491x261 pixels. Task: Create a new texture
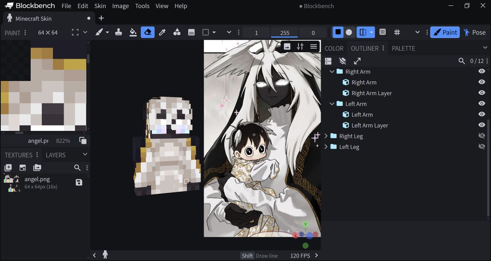click(8, 168)
